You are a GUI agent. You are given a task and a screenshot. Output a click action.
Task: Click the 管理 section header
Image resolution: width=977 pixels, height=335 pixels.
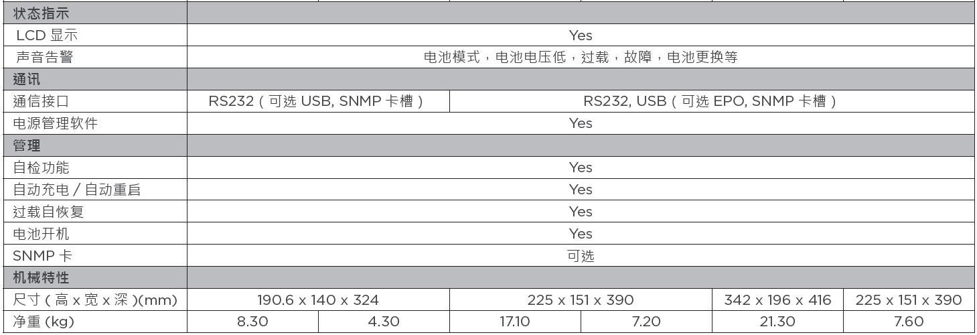(27, 145)
